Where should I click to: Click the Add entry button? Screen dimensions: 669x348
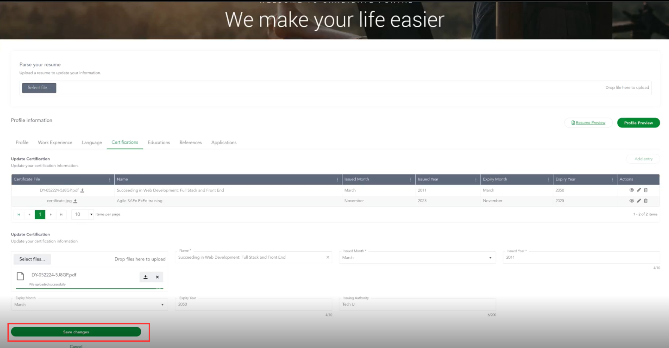click(643, 159)
